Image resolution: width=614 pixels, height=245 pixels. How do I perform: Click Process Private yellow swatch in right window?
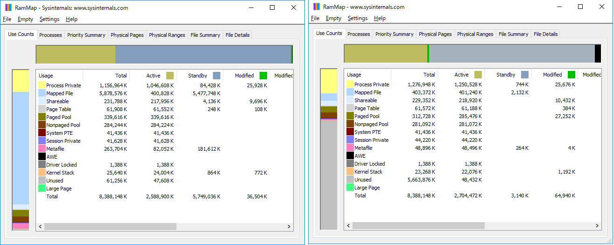coord(350,84)
